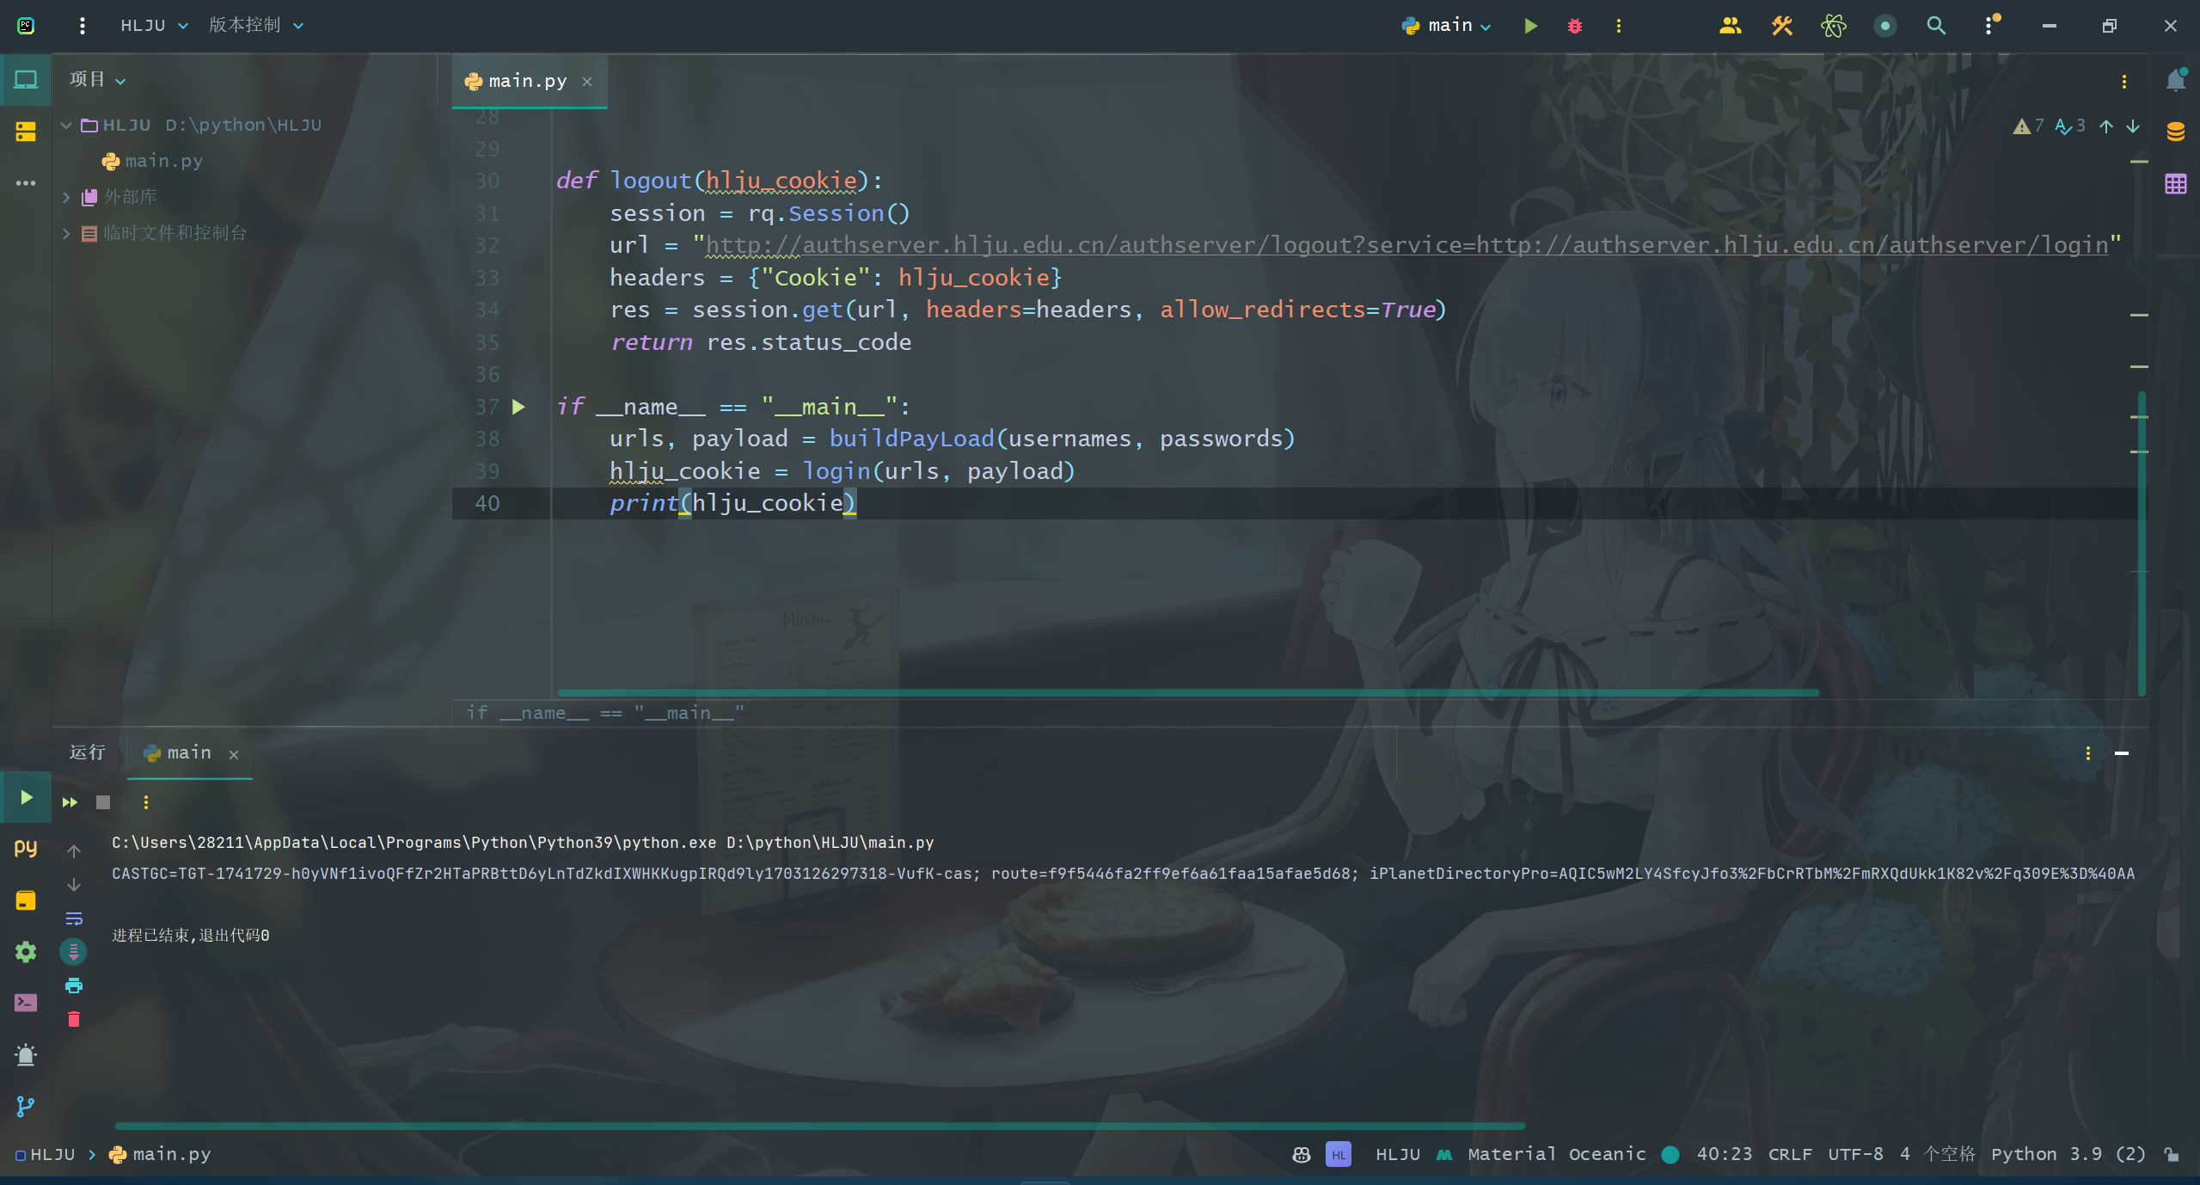Open notifications bell icon

(x=2176, y=80)
